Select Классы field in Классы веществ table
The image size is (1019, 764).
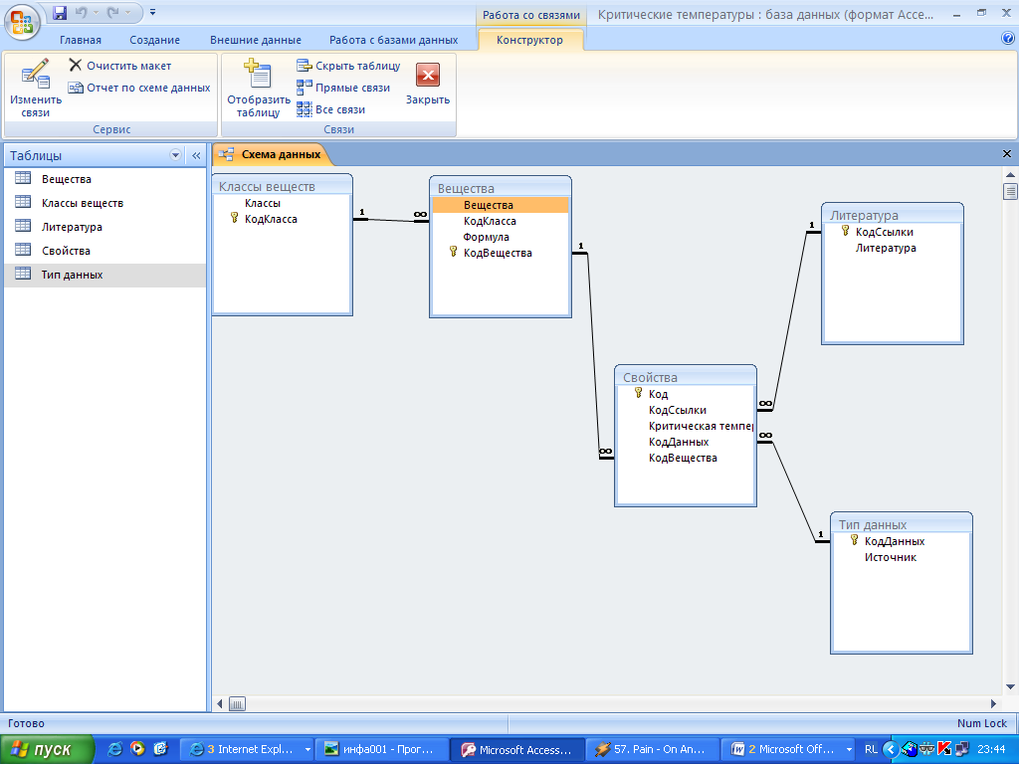(x=262, y=203)
